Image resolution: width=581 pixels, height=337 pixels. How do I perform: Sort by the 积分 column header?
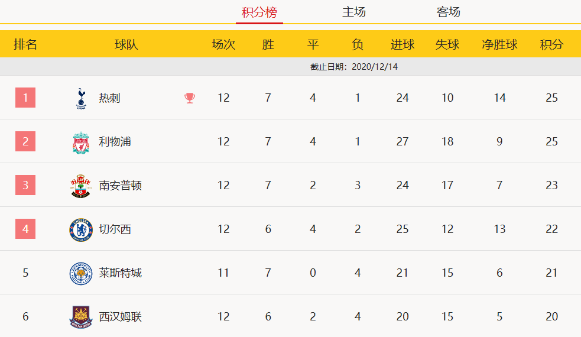point(551,44)
